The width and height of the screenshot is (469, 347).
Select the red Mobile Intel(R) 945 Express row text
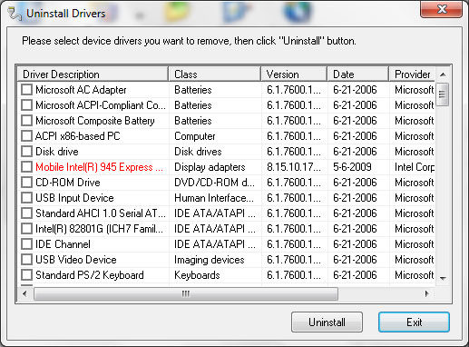tap(99, 167)
